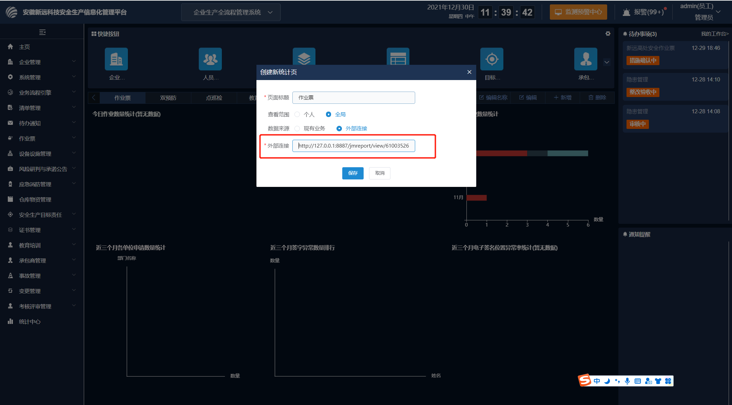Viewport: 732px width, 405px height.
Task: Click 删除 toolbar button
Action: tap(597, 98)
